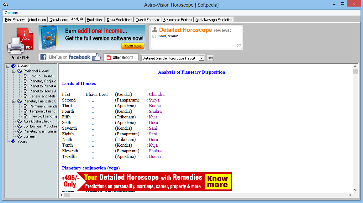Screen dimensions: 363x203
Task: Click the vertical scrollbar thumb
Action: [x=355, y=71]
